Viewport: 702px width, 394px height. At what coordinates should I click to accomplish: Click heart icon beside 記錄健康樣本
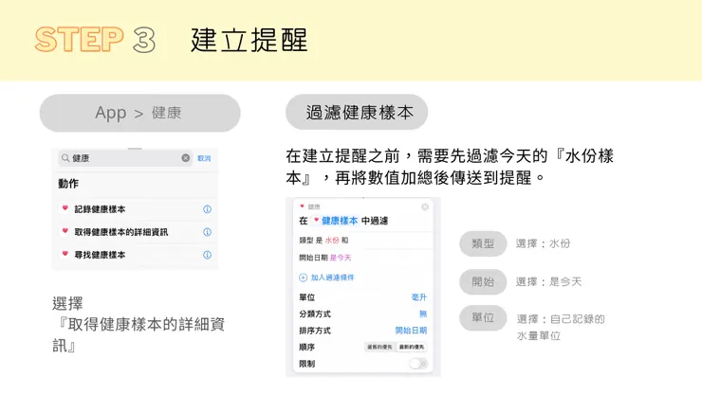click(65, 208)
